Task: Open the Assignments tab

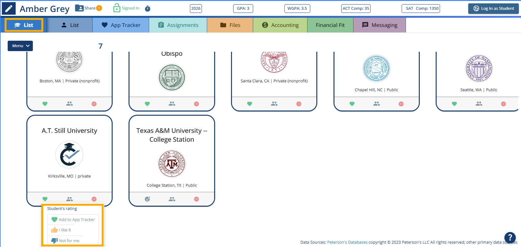Action: (x=178, y=25)
